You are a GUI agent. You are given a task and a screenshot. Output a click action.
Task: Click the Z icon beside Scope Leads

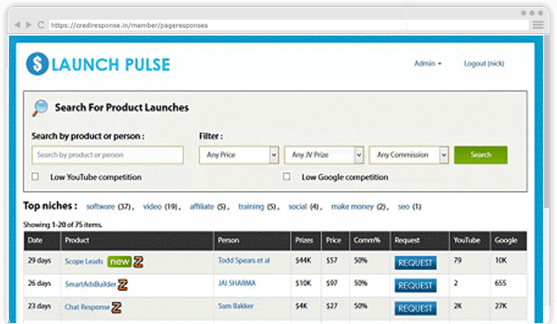click(x=138, y=262)
